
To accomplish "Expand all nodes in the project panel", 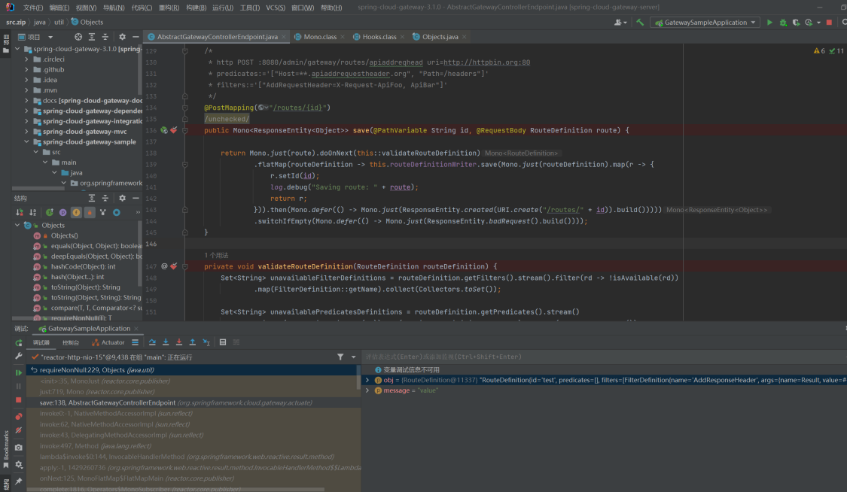I will [x=92, y=37].
